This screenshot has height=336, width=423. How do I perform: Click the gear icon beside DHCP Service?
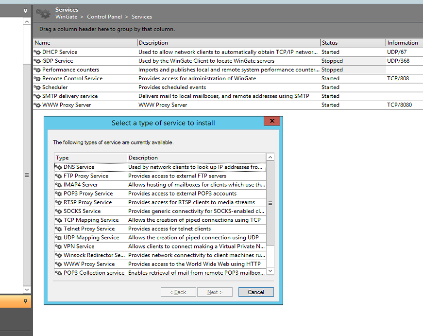coord(37,52)
